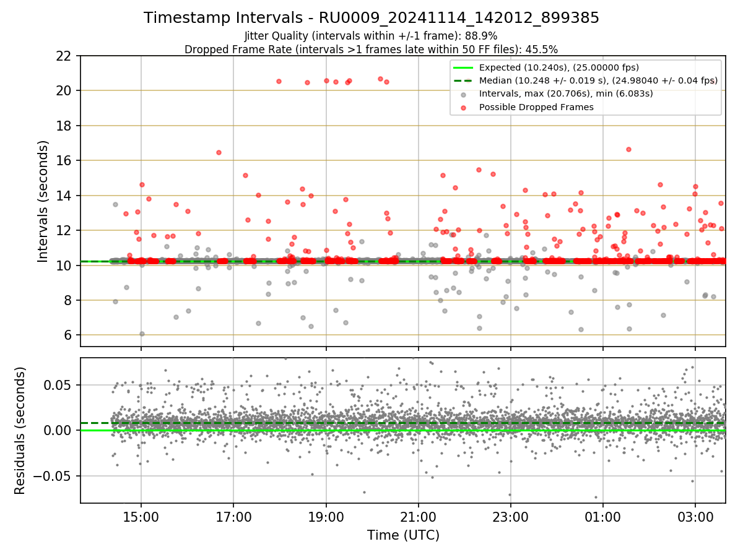Click the bright green Expected line sample in legend
The width and height of the screenshot is (743, 557).
pos(463,67)
